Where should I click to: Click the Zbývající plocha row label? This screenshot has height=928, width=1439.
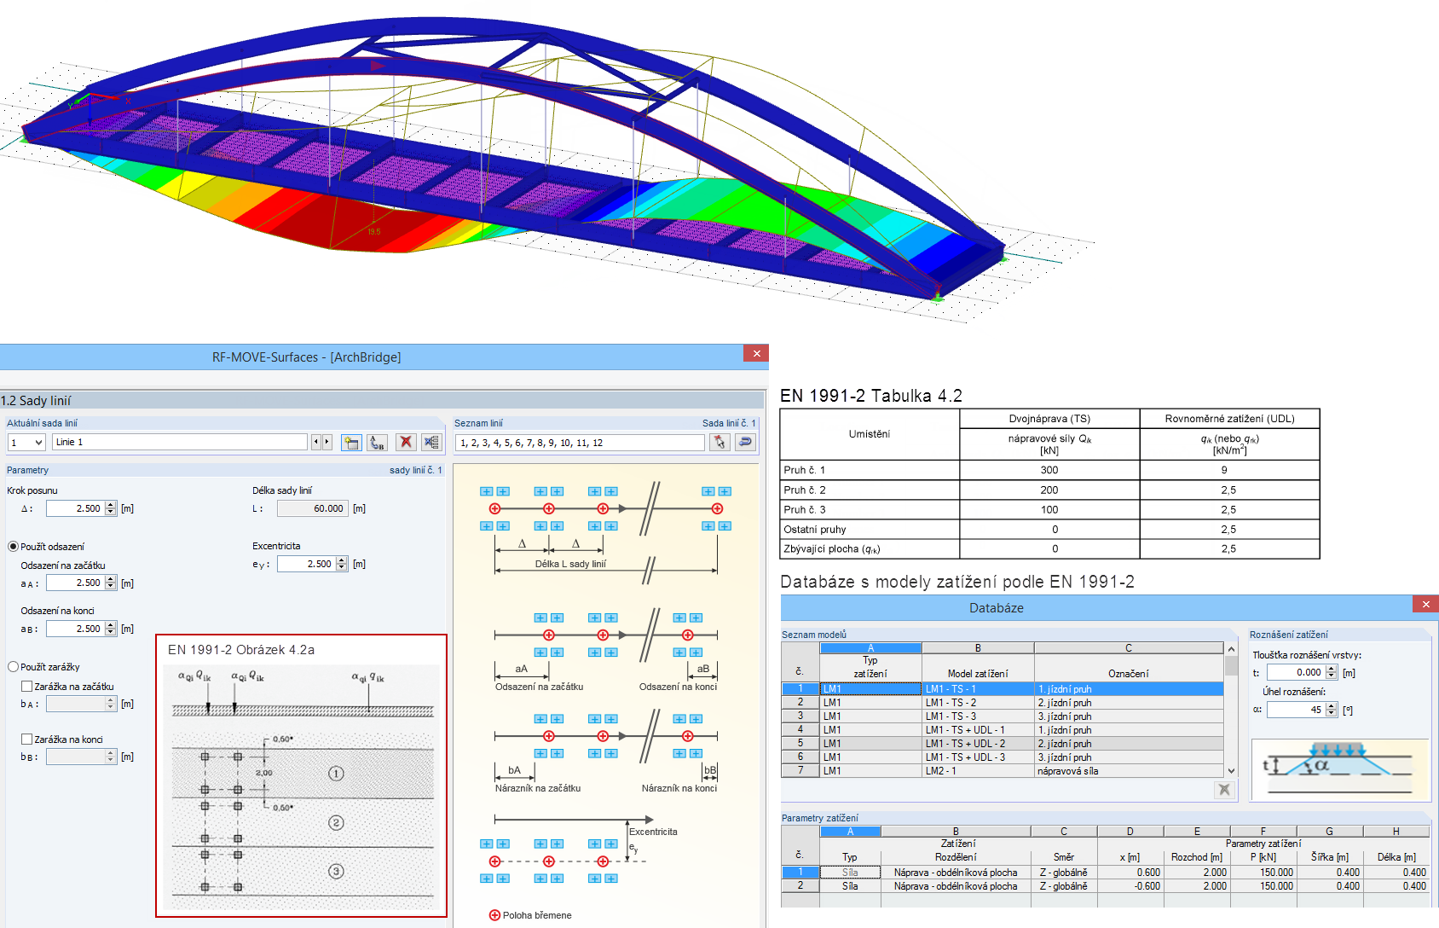click(x=831, y=549)
